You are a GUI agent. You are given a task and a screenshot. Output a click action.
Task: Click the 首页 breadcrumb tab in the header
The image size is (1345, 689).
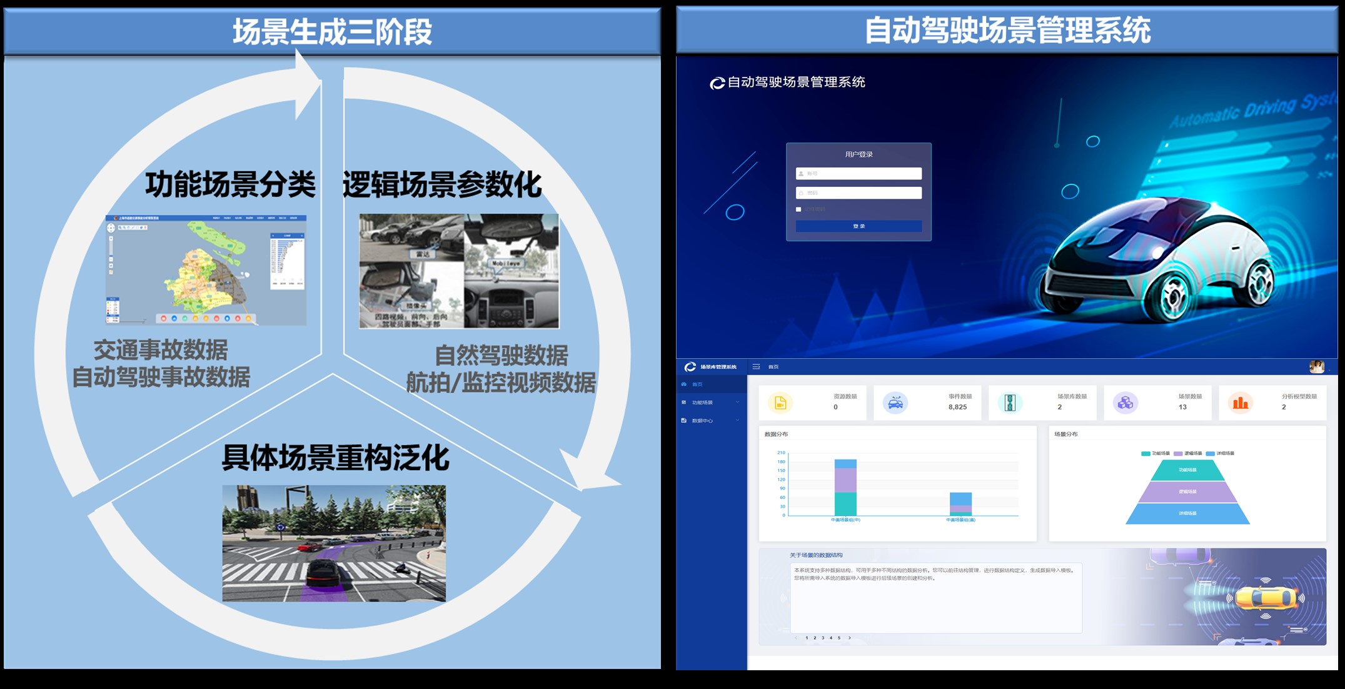pyautogui.click(x=773, y=367)
